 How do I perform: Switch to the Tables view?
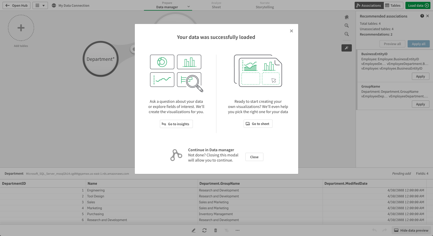pyautogui.click(x=393, y=5)
